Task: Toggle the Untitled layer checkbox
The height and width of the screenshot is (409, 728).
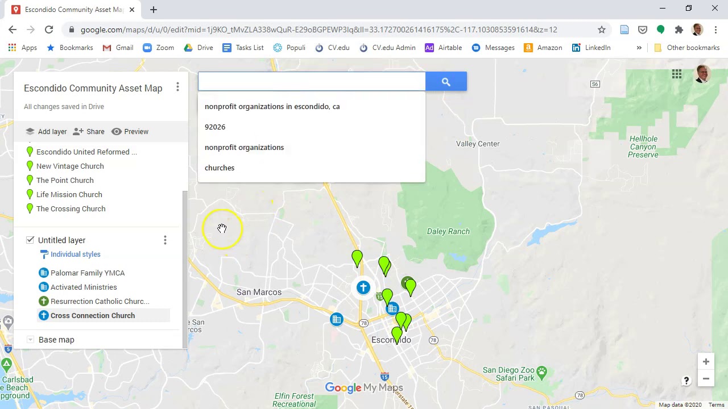Action: [x=30, y=240]
